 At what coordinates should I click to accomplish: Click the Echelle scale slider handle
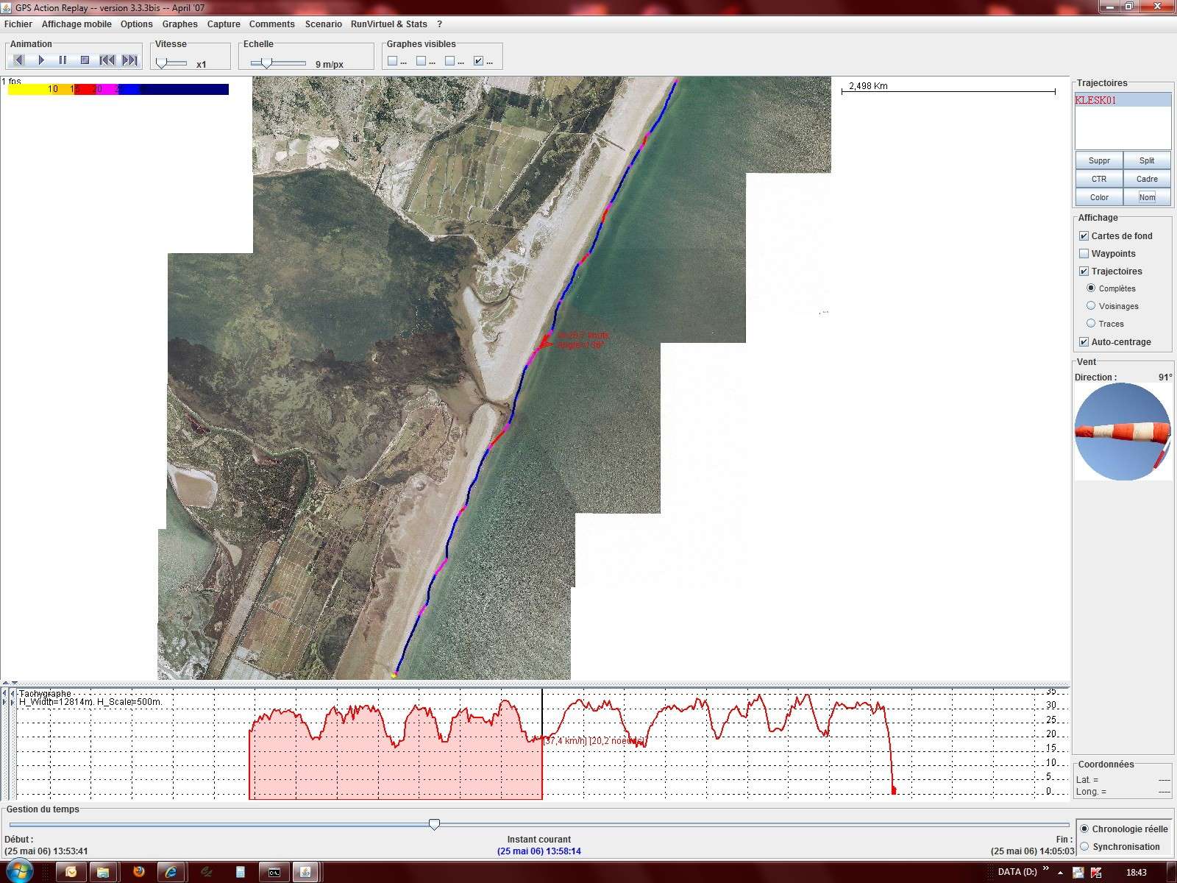point(267,64)
